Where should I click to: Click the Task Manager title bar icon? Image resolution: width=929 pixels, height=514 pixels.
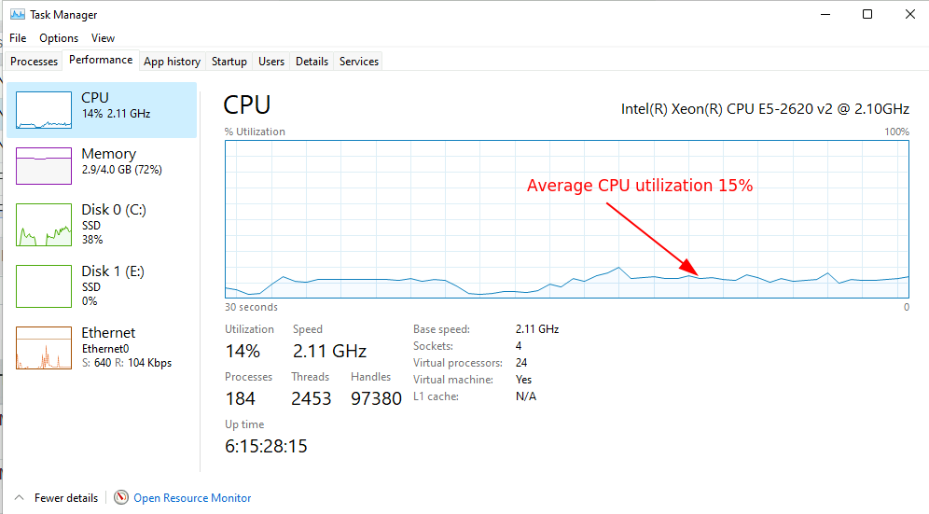click(x=17, y=15)
